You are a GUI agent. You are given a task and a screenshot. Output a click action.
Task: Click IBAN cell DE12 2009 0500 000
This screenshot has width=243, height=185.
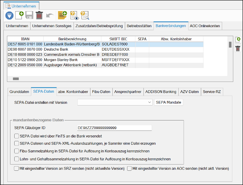click(x=25, y=65)
